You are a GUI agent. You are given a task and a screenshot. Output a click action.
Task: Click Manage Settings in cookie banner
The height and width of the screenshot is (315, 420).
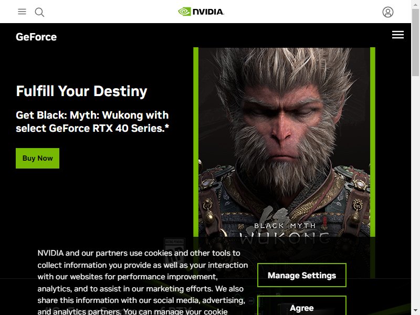[x=301, y=275]
